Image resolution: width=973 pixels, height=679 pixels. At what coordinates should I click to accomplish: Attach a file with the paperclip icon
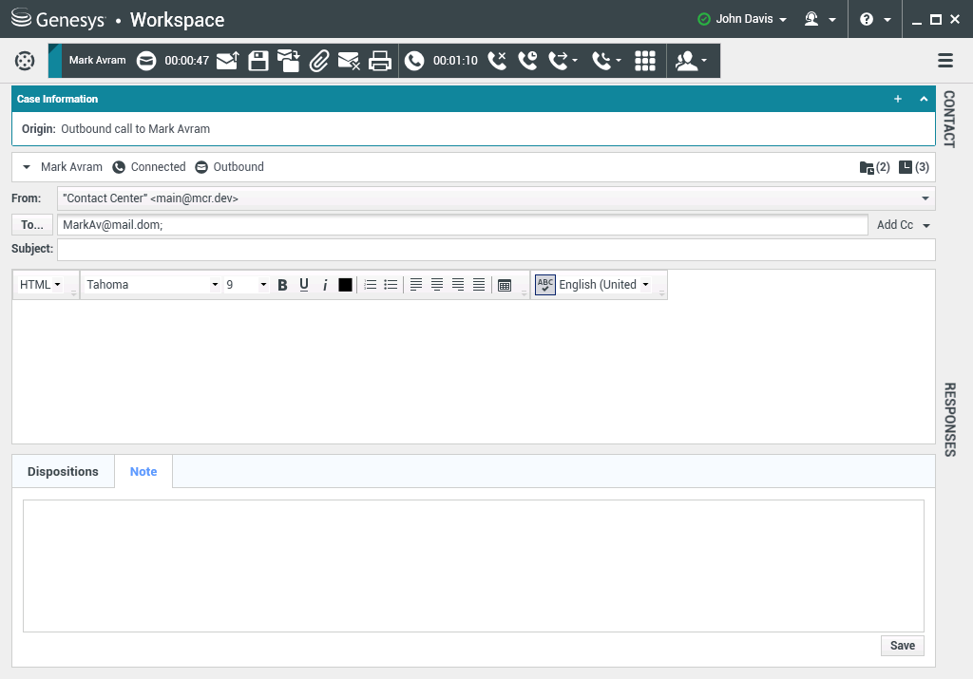(319, 61)
